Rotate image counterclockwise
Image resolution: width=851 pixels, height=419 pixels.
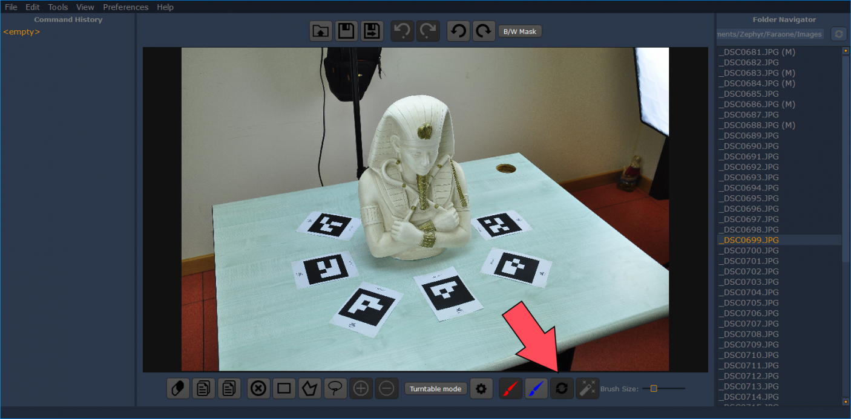458,31
